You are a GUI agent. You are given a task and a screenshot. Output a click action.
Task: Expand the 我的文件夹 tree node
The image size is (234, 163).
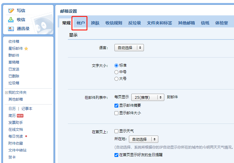point(6,93)
